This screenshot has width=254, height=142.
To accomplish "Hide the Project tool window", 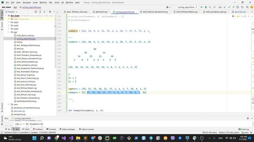I will tap(54, 12).
